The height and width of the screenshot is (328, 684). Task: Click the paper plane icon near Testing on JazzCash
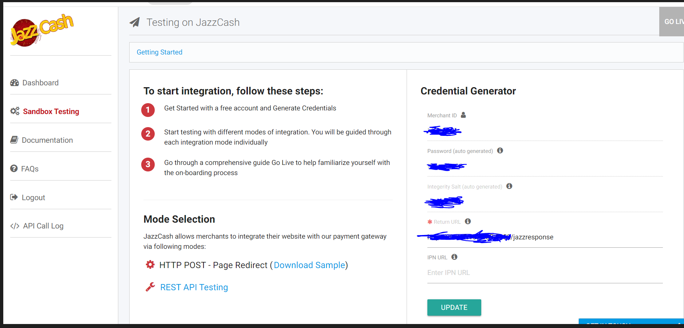pos(135,22)
